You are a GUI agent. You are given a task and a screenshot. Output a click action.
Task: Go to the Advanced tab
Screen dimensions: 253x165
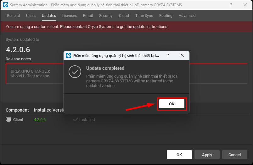tap(187, 16)
